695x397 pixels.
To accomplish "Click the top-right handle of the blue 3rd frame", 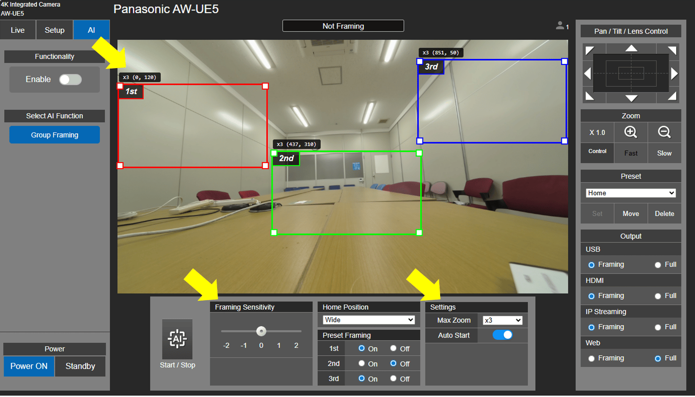I will coord(564,61).
